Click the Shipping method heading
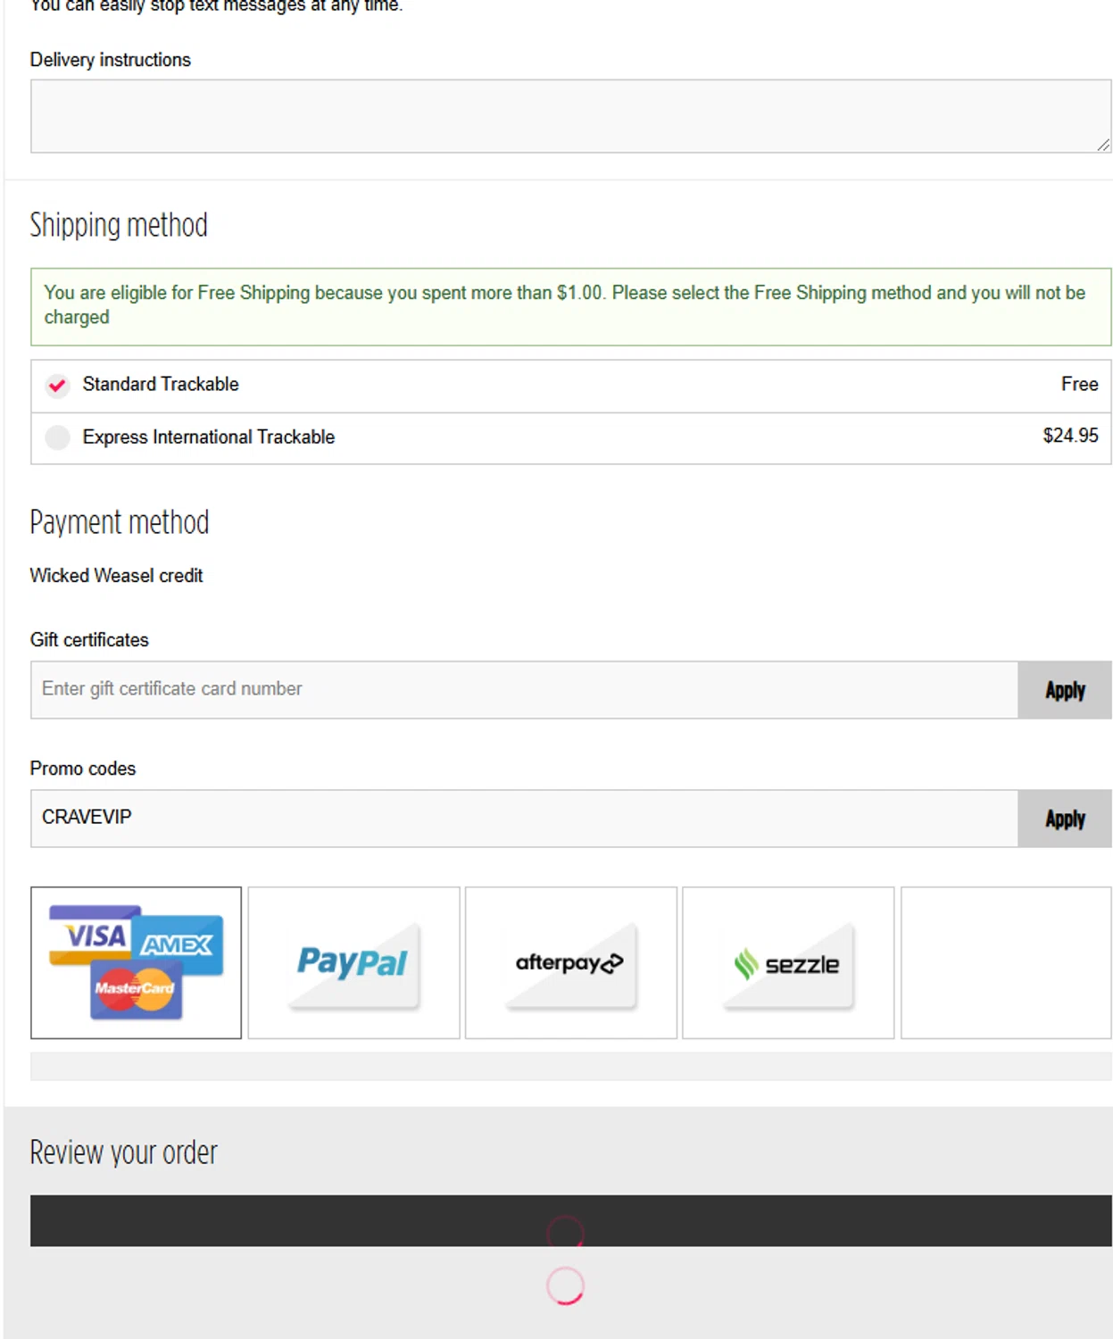This screenshot has width=1113, height=1339. coord(119,225)
